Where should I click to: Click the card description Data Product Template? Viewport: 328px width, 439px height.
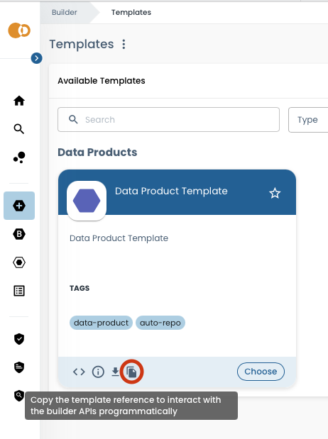point(119,238)
